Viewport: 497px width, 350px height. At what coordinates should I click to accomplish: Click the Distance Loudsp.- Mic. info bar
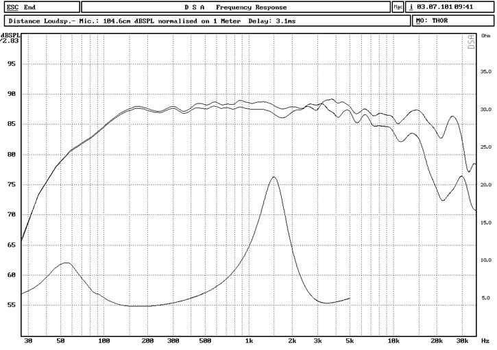click(x=208, y=21)
